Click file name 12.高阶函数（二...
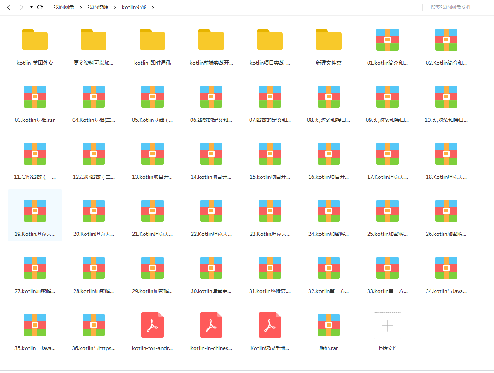This screenshot has width=494, height=373. coord(94,177)
